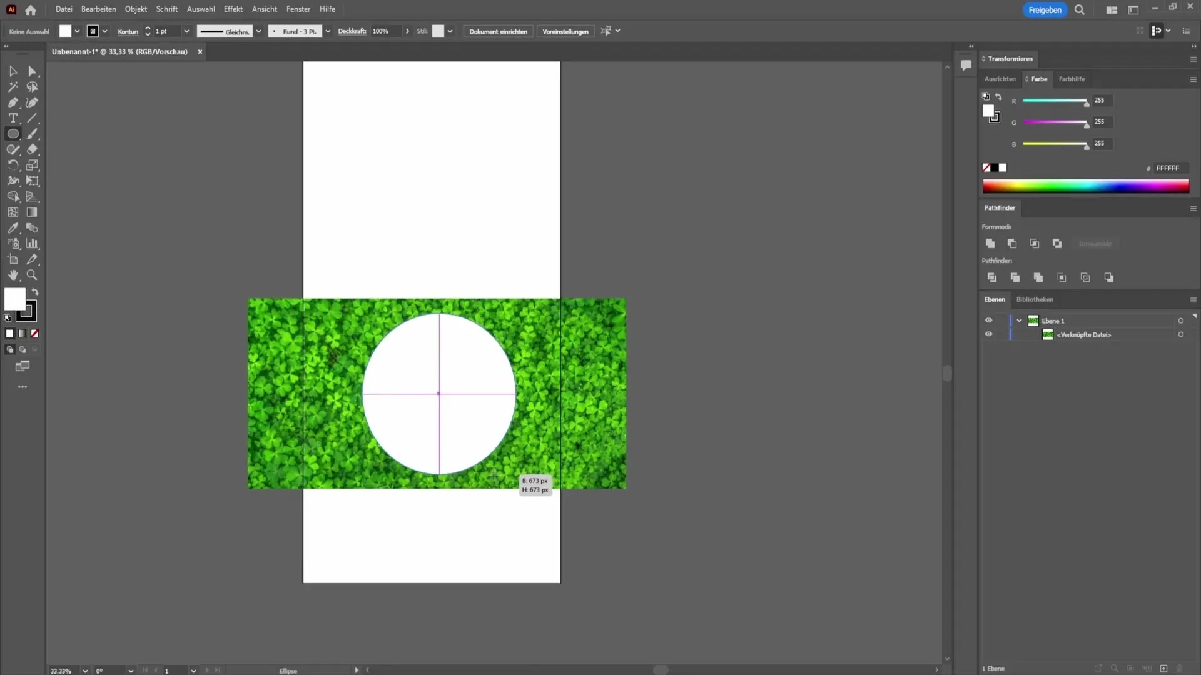Click the Unite shape mode icon
Screen dimensions: 1201x675
pyautogui.click(x=990, y=244)
